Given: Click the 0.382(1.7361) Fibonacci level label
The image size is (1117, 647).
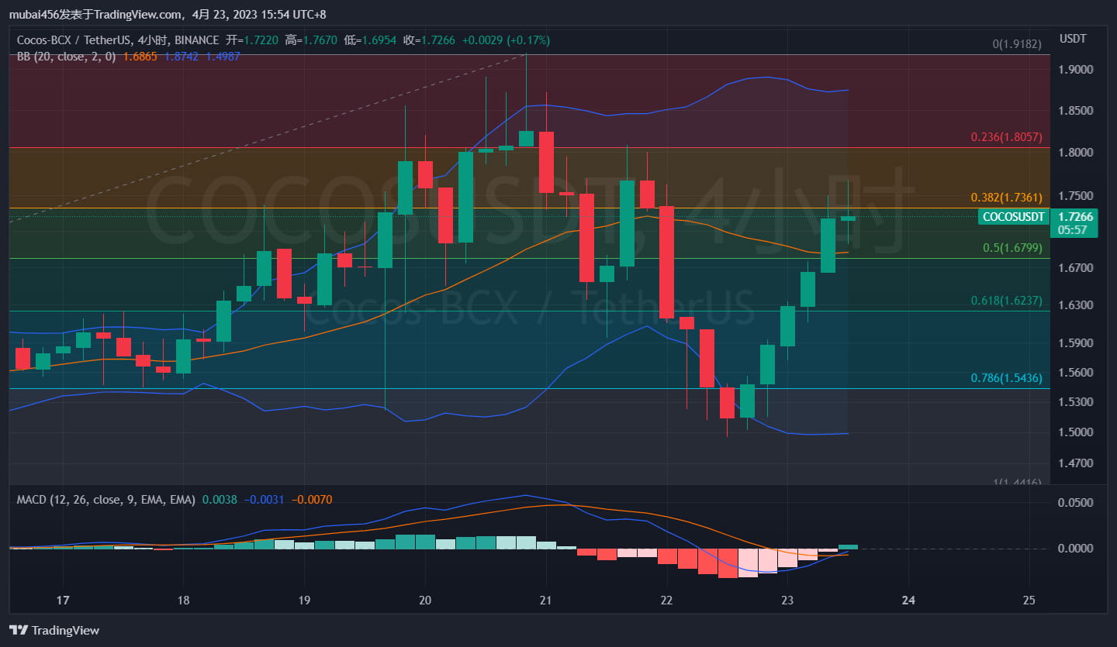Looking at the screenshot, I should (1006, 198).
